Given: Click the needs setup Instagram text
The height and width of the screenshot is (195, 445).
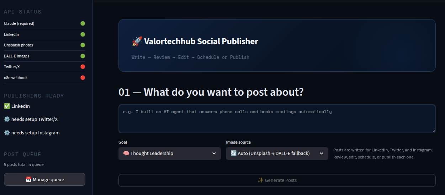Looking at the screenshot, I should (x=36, y=133).
